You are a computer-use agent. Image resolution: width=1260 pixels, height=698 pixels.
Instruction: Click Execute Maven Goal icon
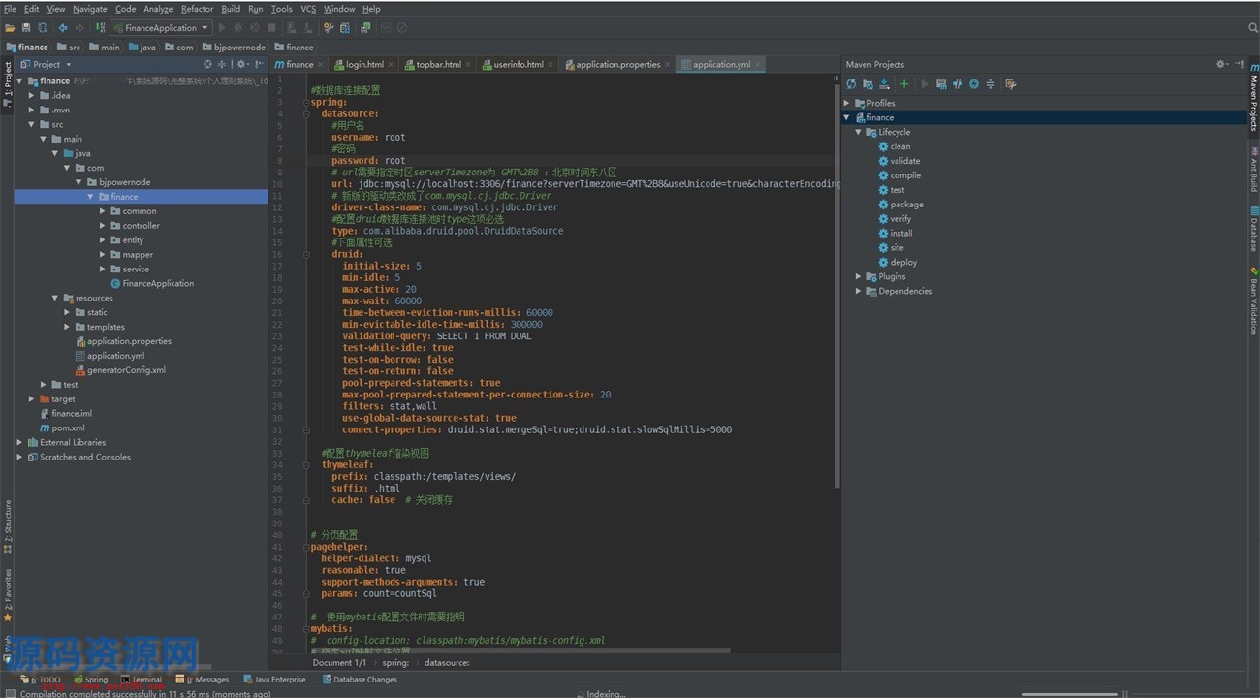point(941,84)
